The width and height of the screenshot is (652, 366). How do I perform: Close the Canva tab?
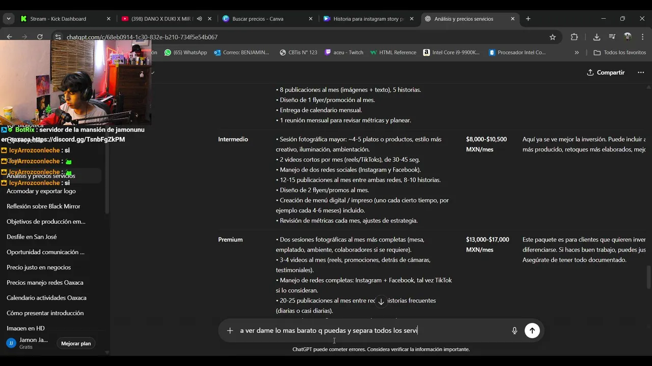click(311, 19)
